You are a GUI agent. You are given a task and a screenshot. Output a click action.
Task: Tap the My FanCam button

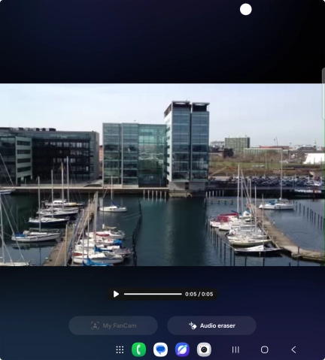(113, 325)
